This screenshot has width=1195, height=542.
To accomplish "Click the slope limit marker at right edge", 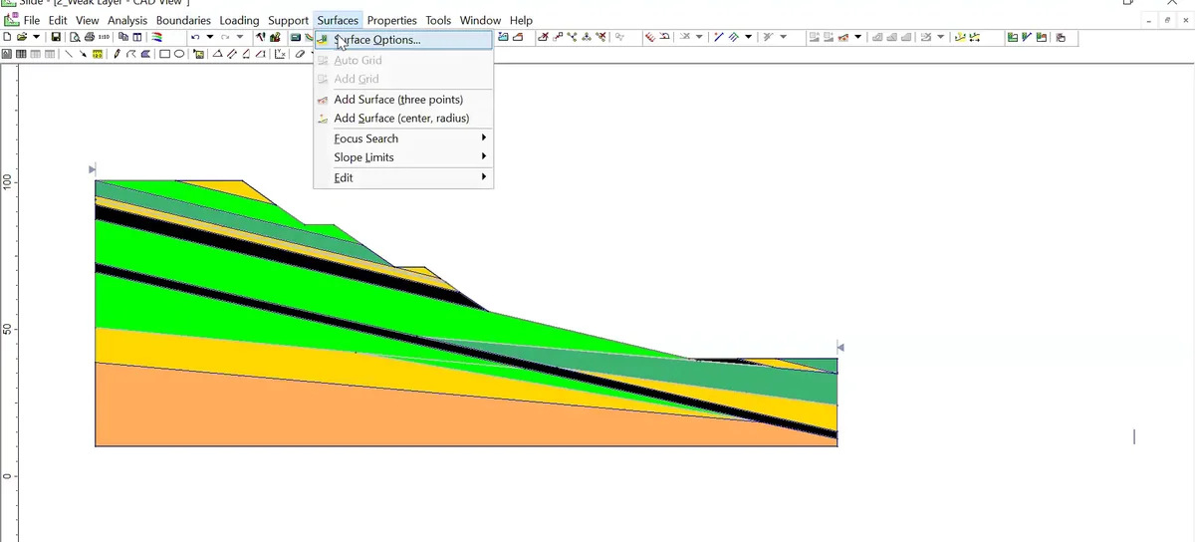I will 840,347.
